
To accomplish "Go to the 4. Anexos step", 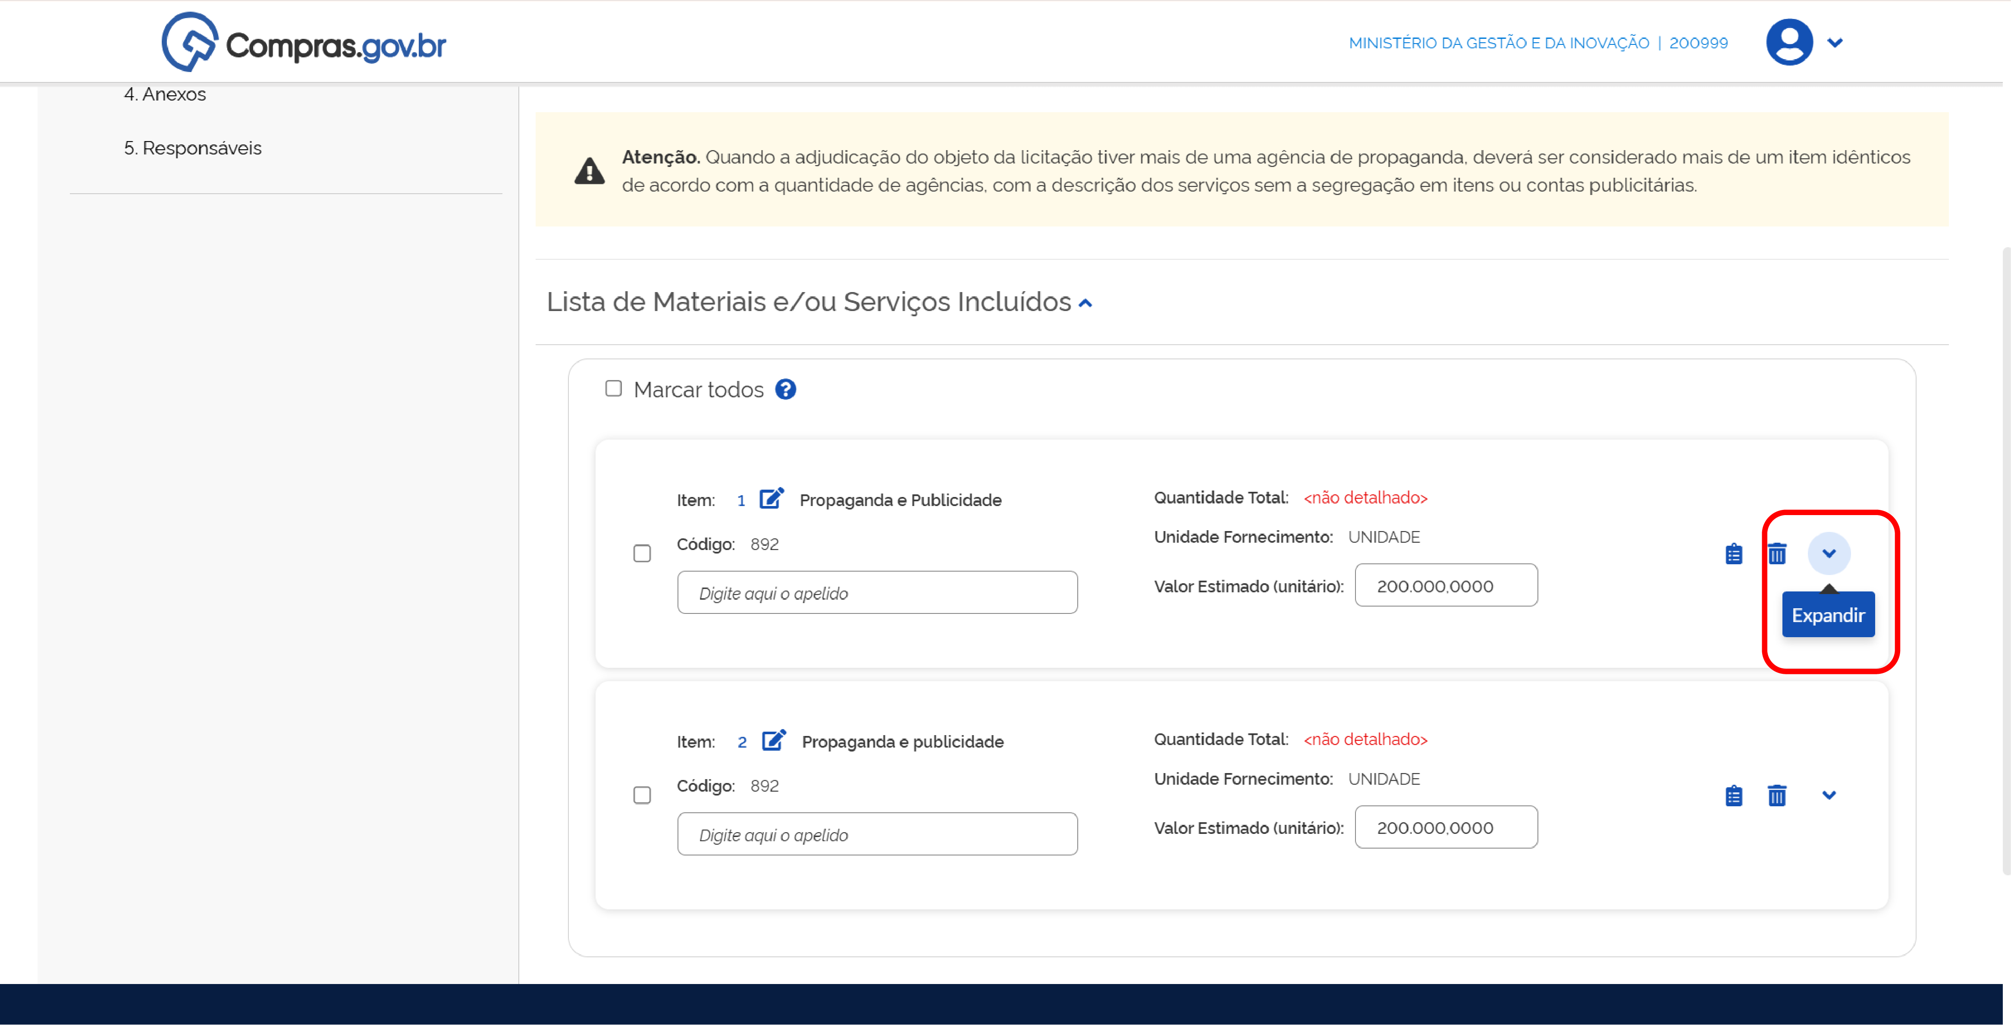I will point(165,94).
